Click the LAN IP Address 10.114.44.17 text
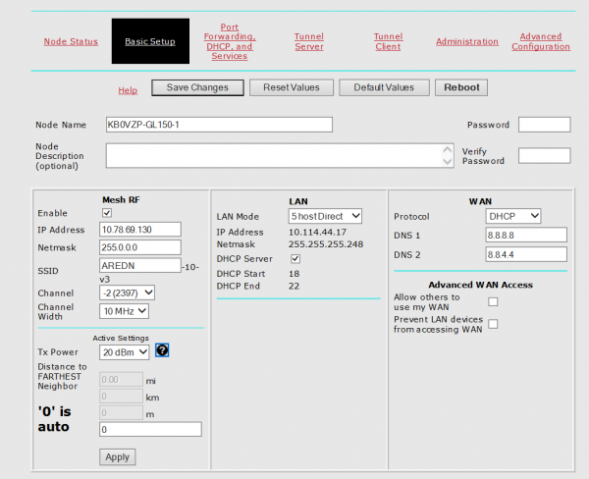The width and height of the screenshot is (589, 479). pyautogui.click(x=317, y=233)
